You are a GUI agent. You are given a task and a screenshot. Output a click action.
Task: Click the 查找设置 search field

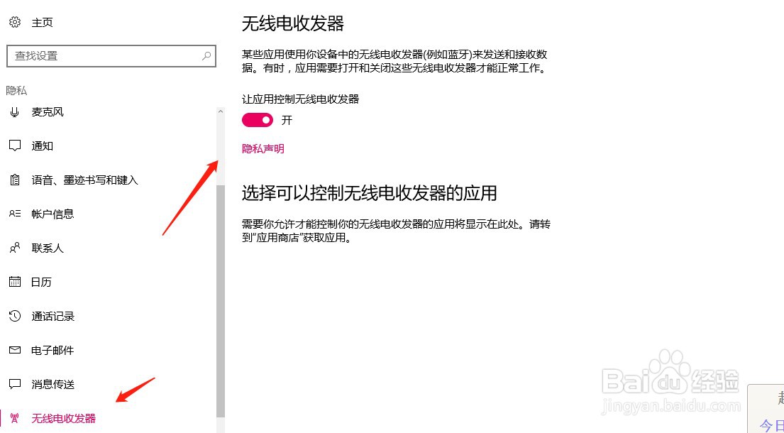click(x=111, y=56)
